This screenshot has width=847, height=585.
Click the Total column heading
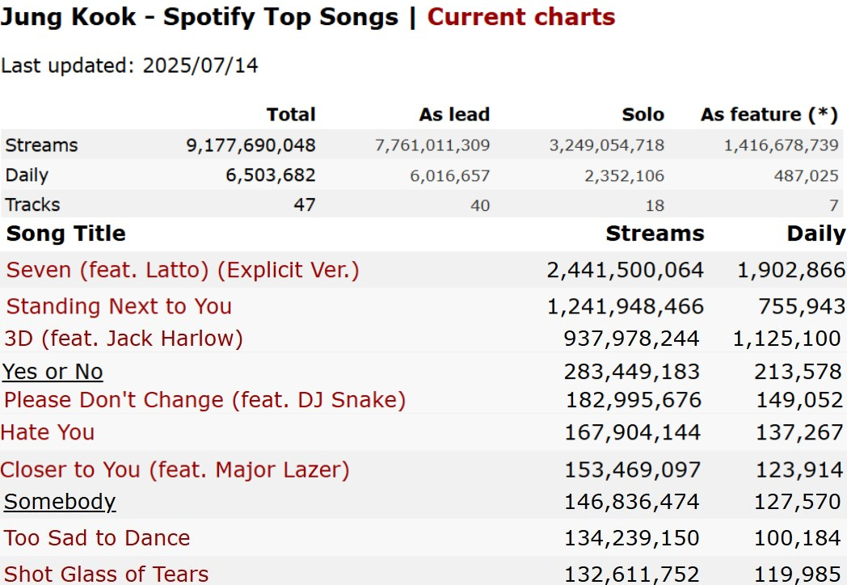(x=291, y=115)
